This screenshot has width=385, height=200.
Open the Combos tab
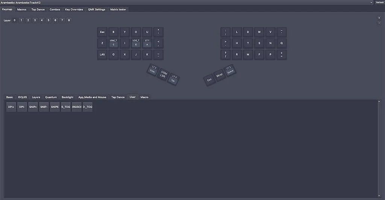click(55, 9)
